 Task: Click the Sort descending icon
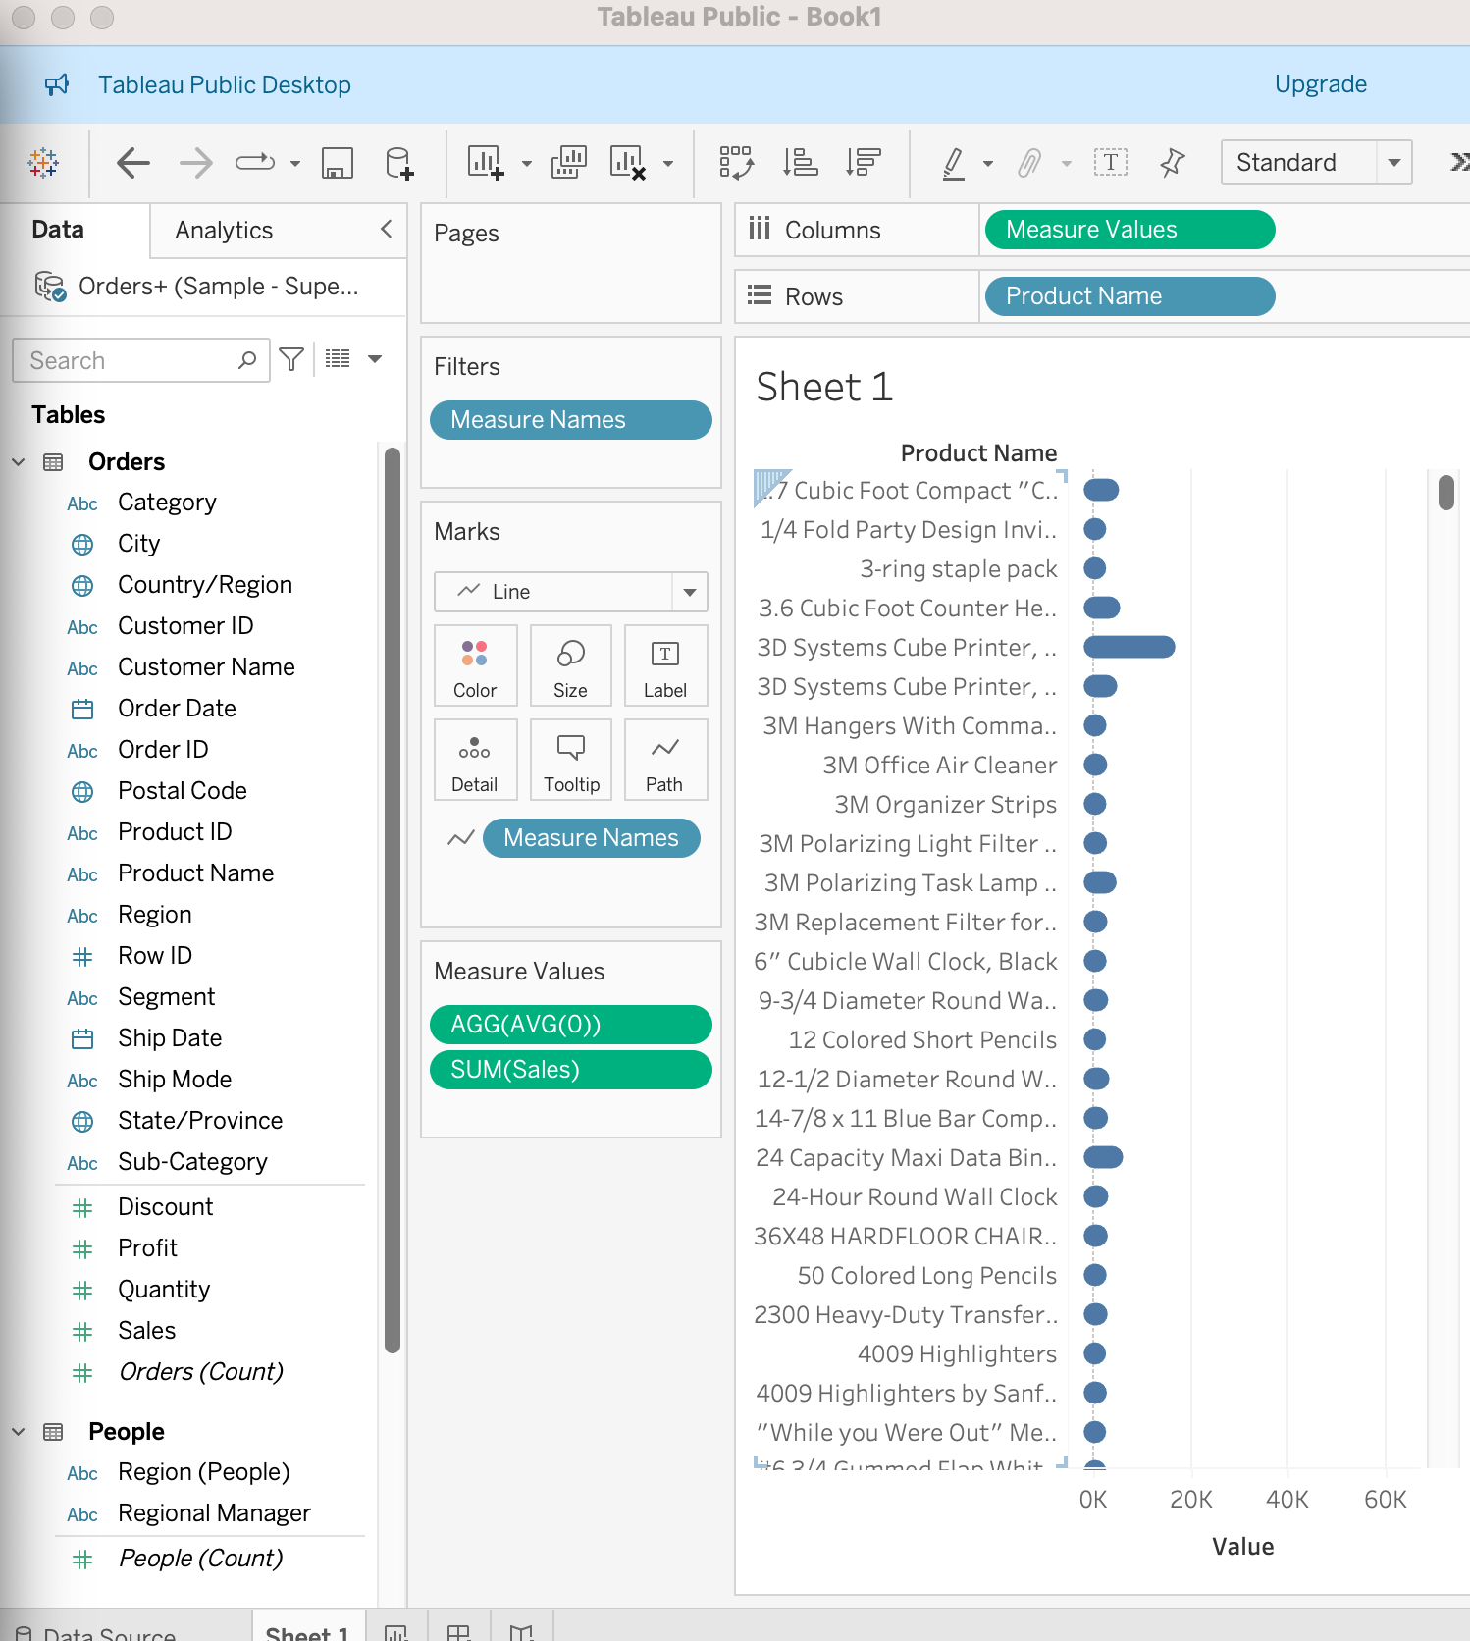[x=864, y=162]
